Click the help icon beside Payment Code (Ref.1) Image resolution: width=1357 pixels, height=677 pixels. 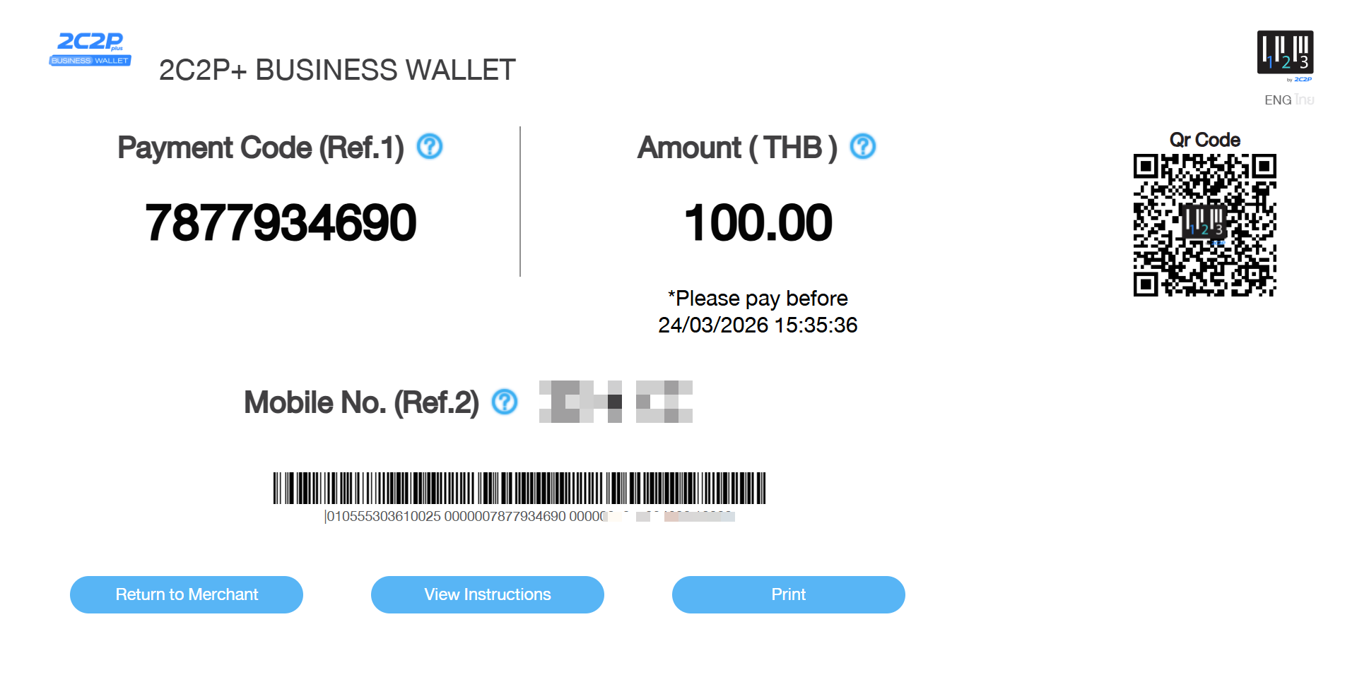430,147
